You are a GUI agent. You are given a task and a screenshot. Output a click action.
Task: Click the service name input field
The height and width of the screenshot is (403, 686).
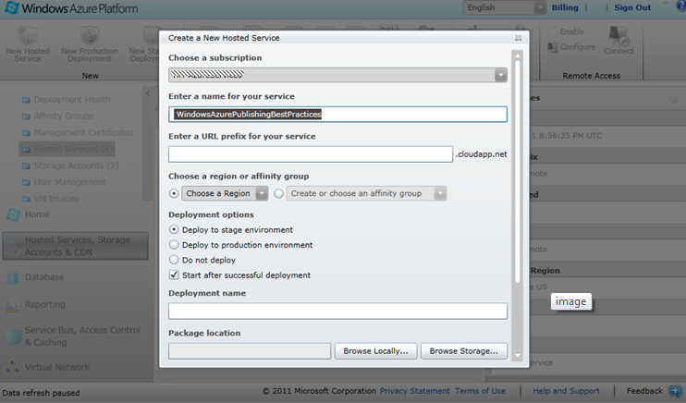pyautogui.click(x=337, y=115)
